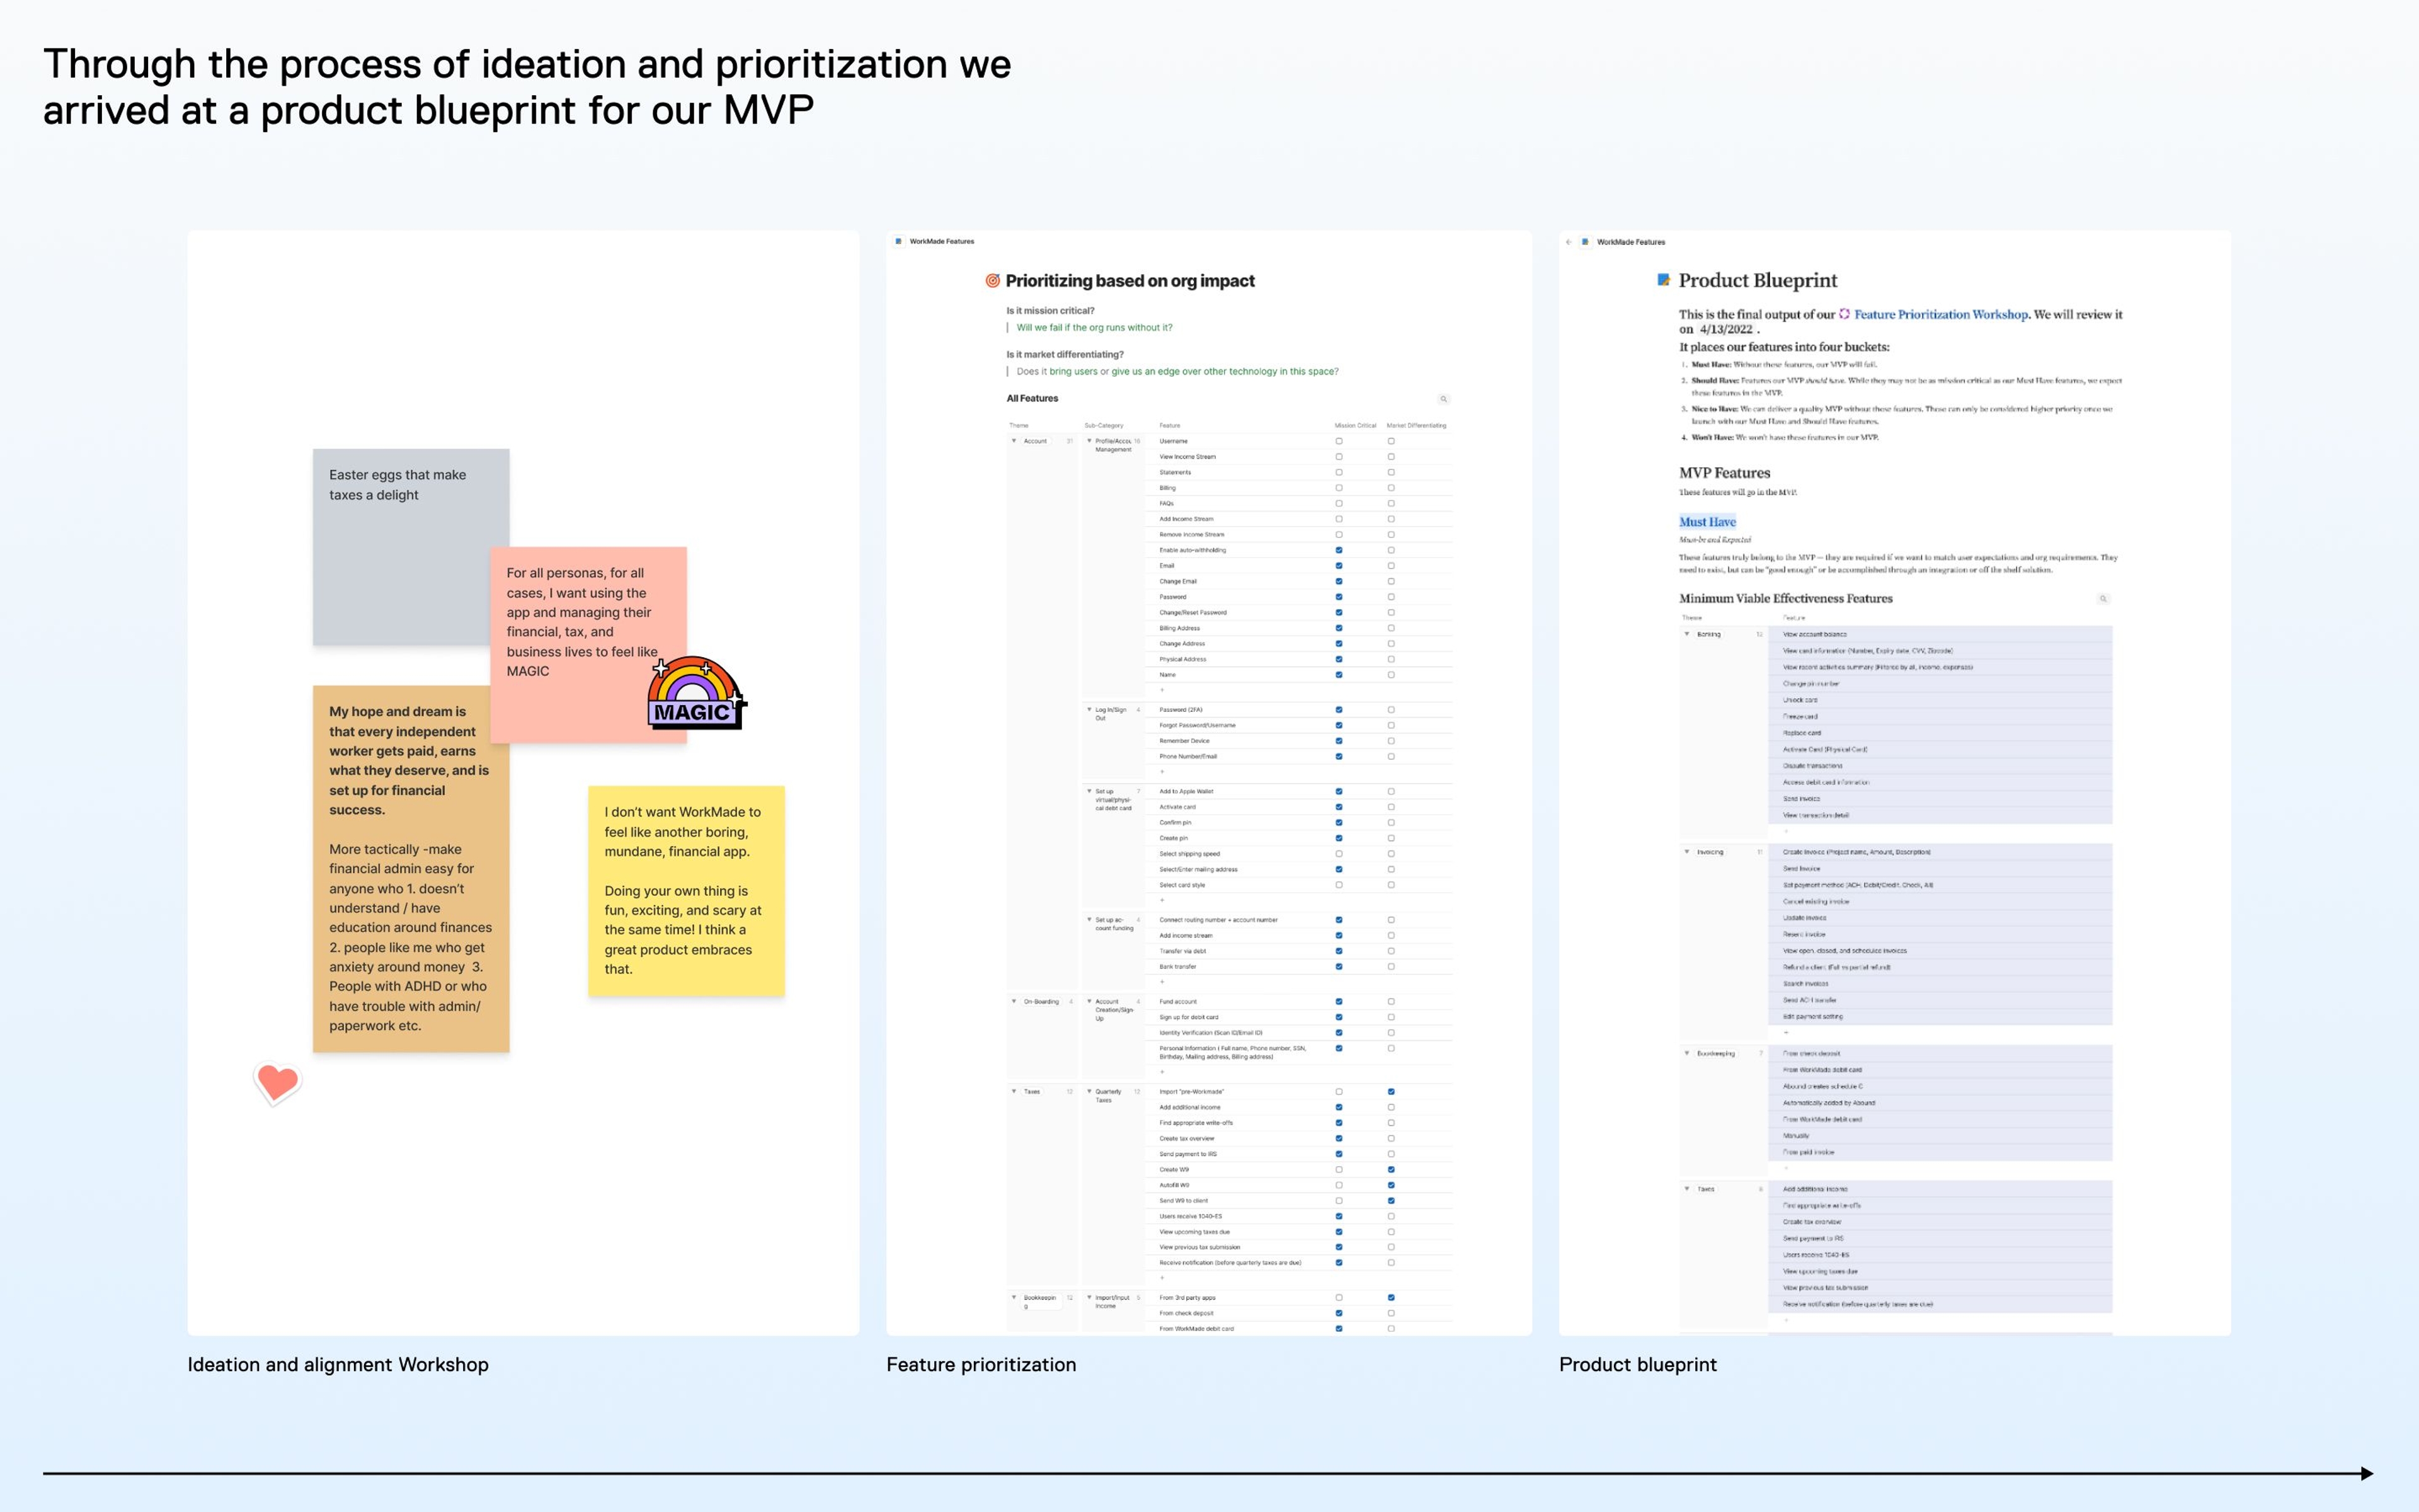Click the Remember Device feature row

point(1298,741)
